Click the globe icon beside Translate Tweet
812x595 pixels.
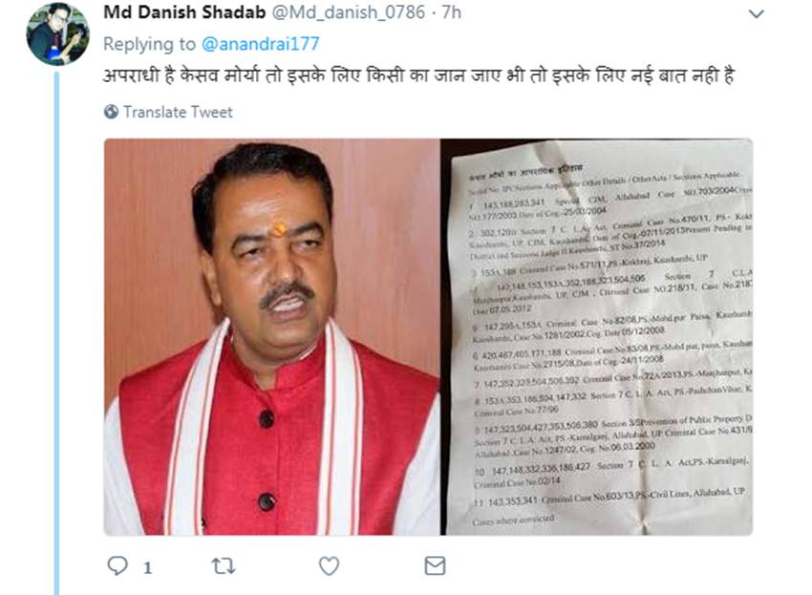tap(111, 112)
